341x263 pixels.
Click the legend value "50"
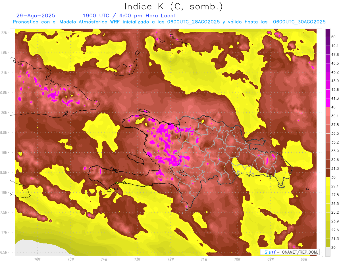click(x=334, y=37)
